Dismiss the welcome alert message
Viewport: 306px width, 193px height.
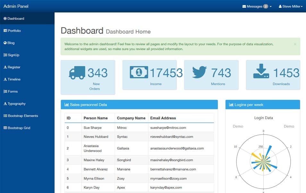click(x=295, y=44)
